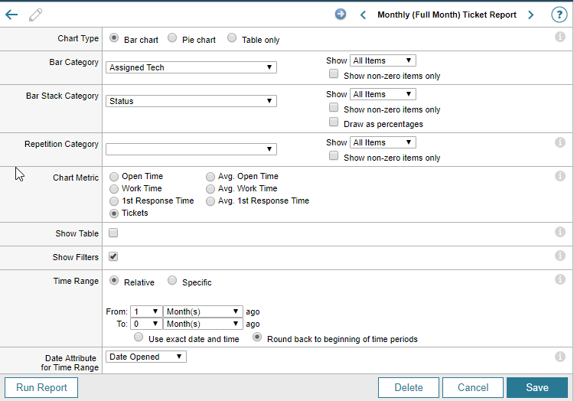The image size is (574, 401).
Task: Check Bar Stack show non-zero items only
Action: [334, 107]
